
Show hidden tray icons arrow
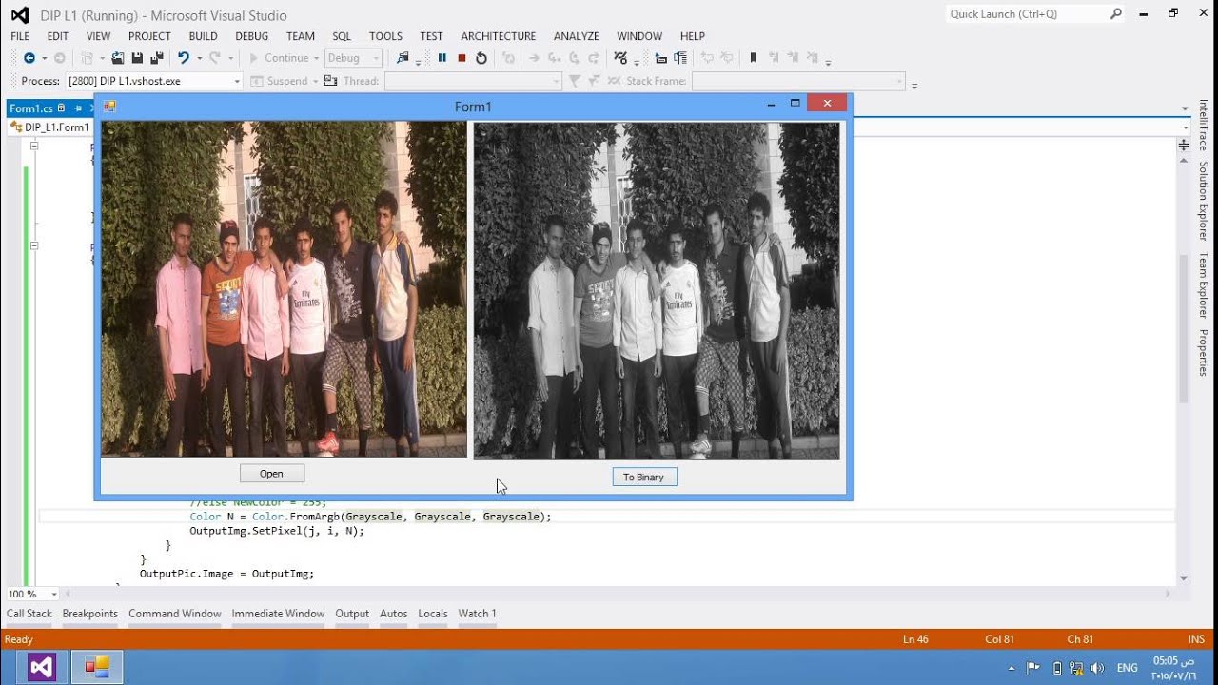tap(1011, 669)
